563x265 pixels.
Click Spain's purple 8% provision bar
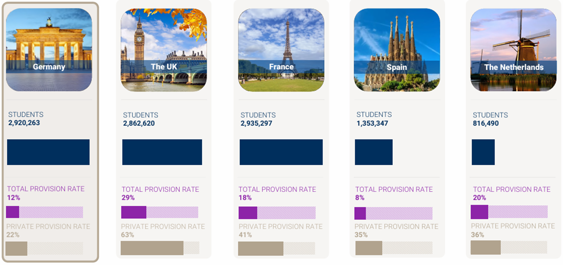coord(360,213)
